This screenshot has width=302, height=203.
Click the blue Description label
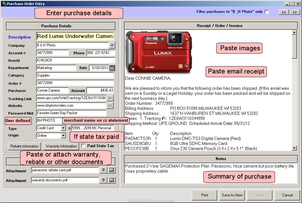pyautogui.click(x=19, y=37)
